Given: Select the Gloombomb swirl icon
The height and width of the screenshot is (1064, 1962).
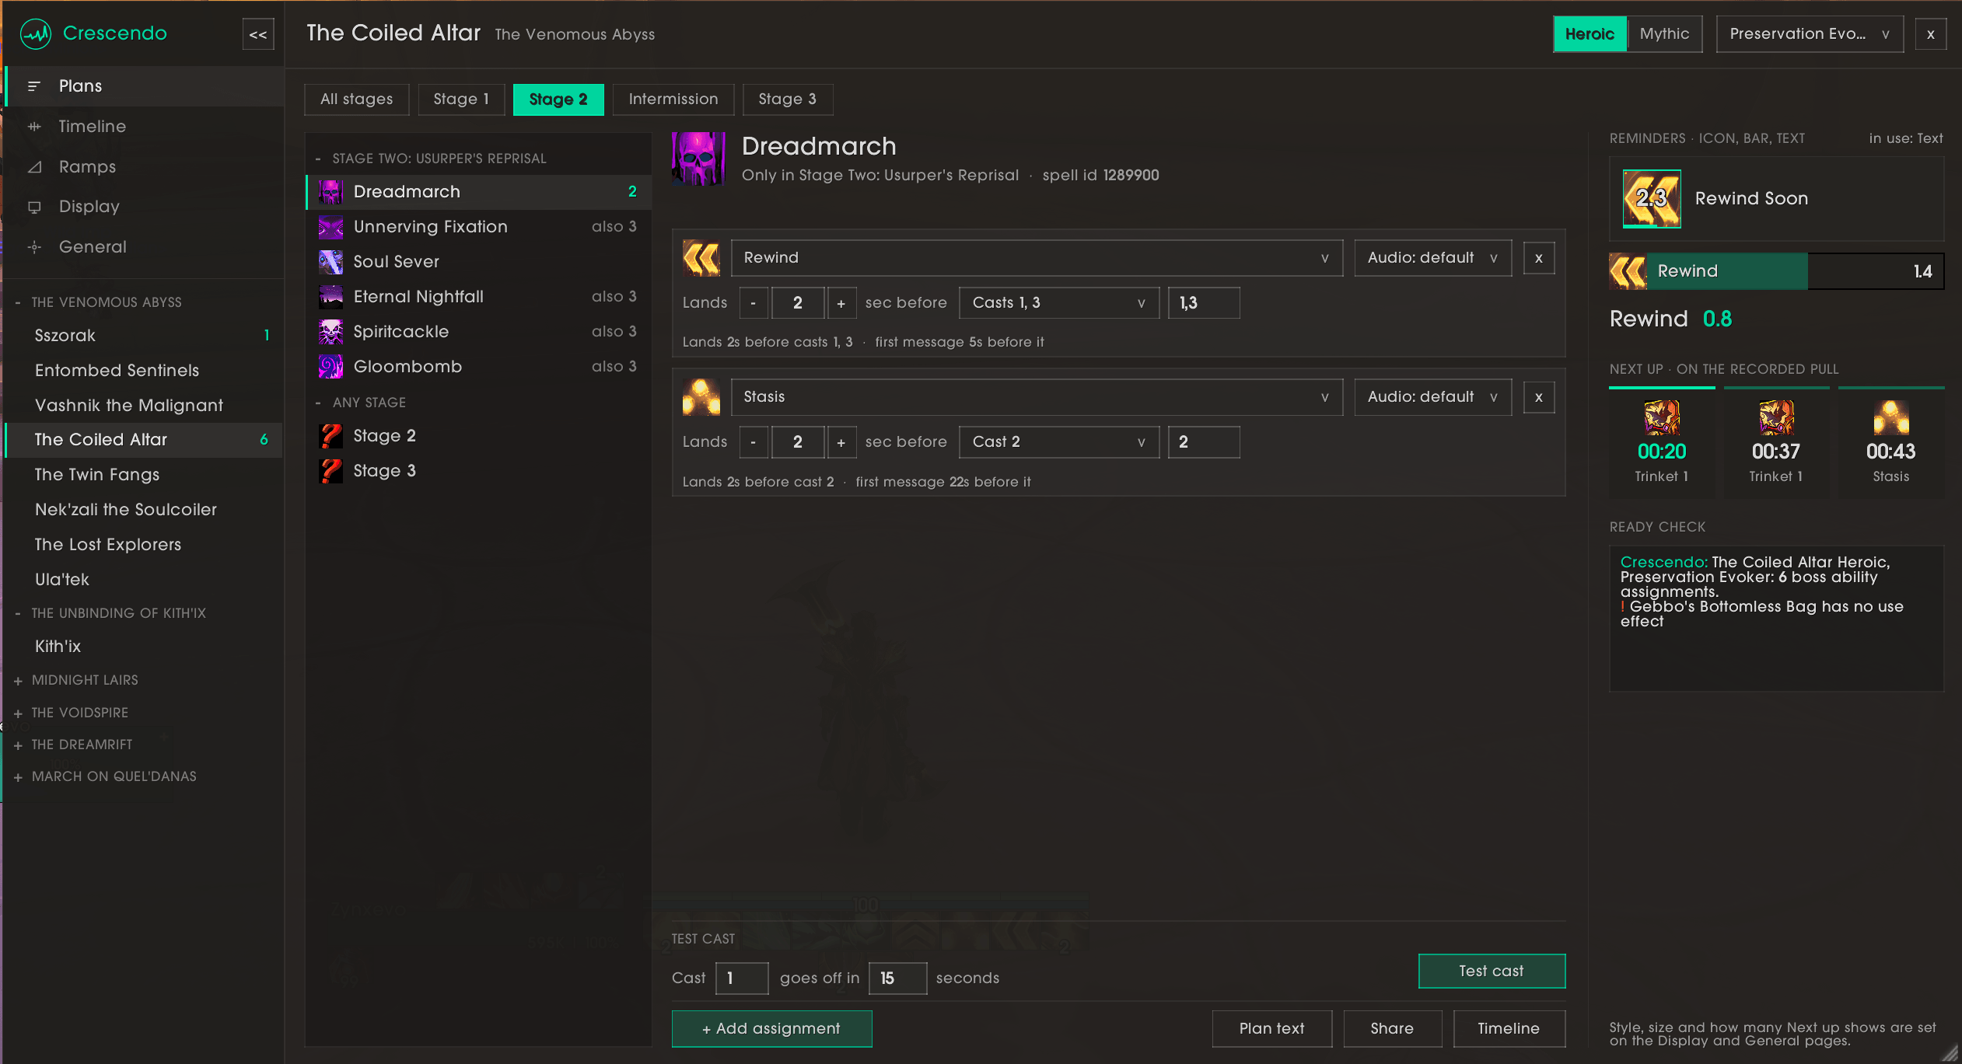Looking at the screenshot, I should (x=330, y=367).
